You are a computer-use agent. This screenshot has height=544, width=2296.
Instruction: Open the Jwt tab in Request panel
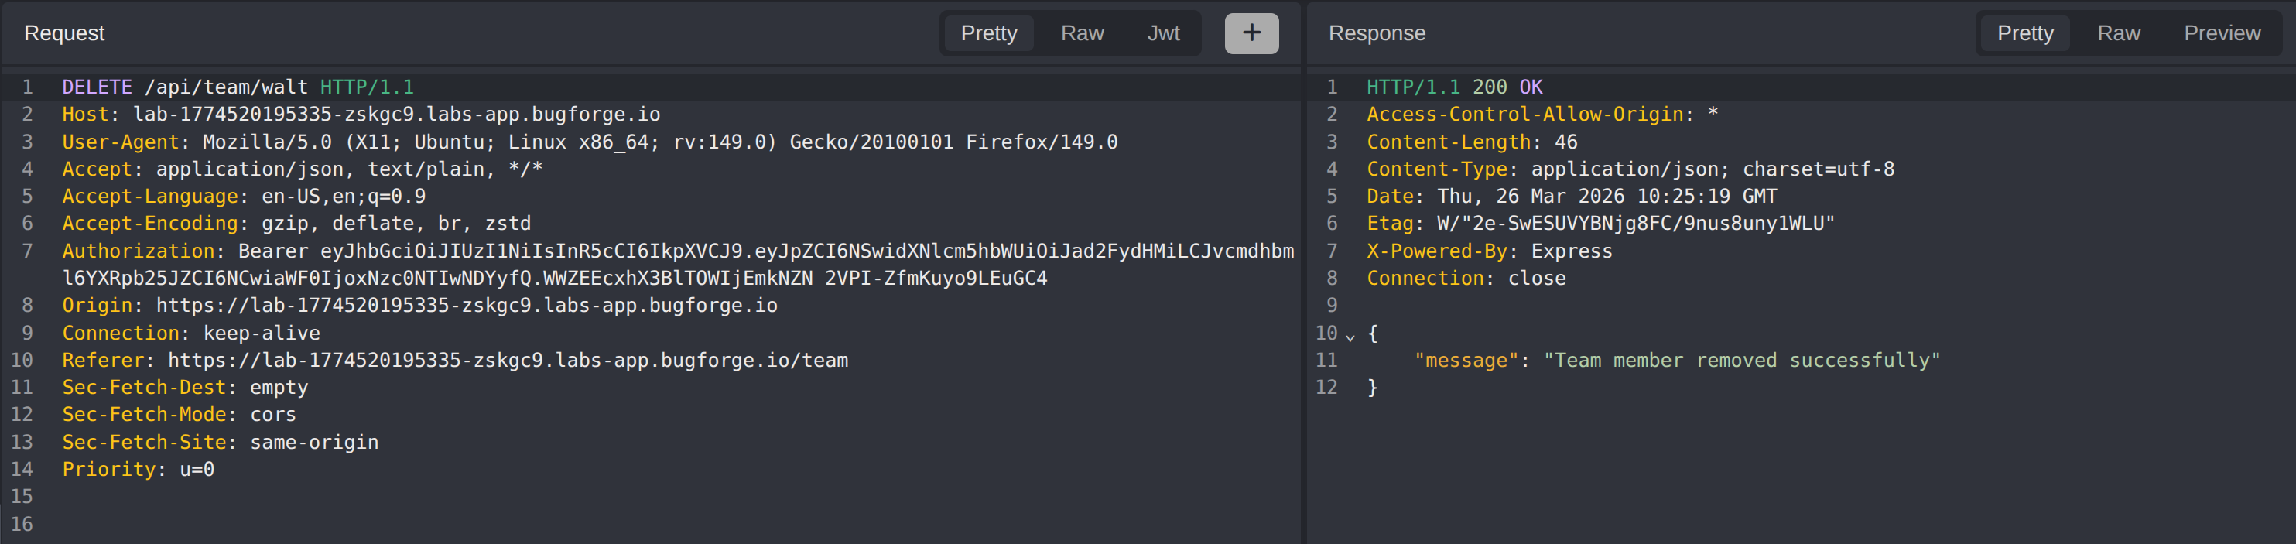(x=1162, y=33)
